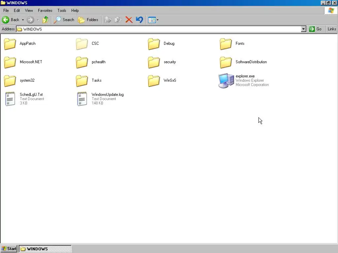Click the 'WindowsUpdate.log' file name
This screenshot has height=253, width=338.
pyautogui.click(x=108, y=95)
